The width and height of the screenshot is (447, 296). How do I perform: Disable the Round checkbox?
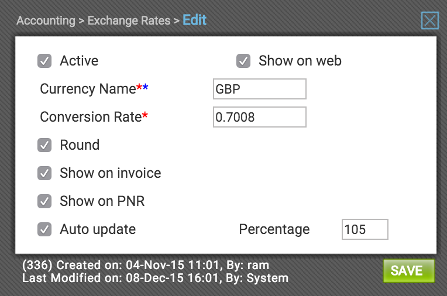[x=44, y=145]
